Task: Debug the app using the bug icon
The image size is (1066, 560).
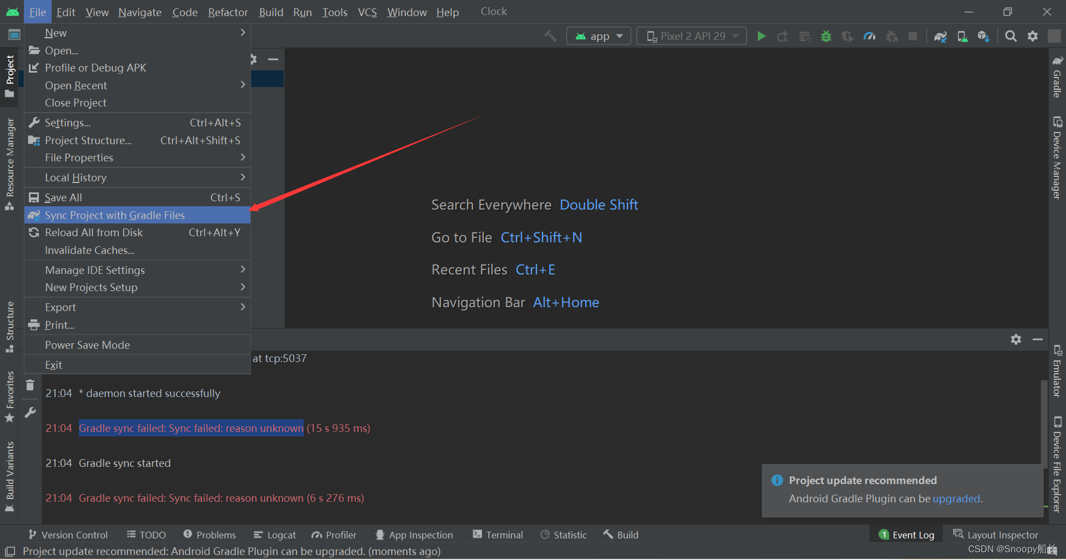Action: click(x=826, y=36)
